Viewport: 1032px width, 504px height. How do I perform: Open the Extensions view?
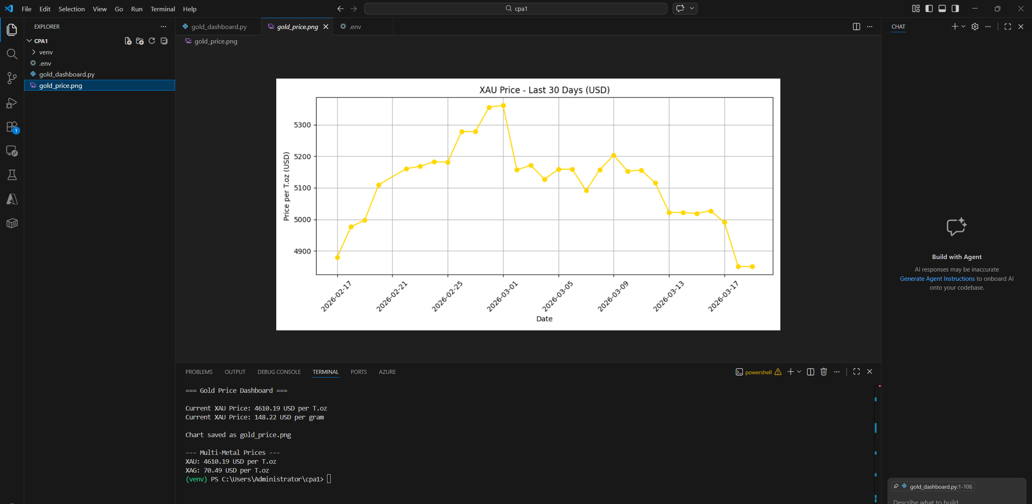[12, 127]
